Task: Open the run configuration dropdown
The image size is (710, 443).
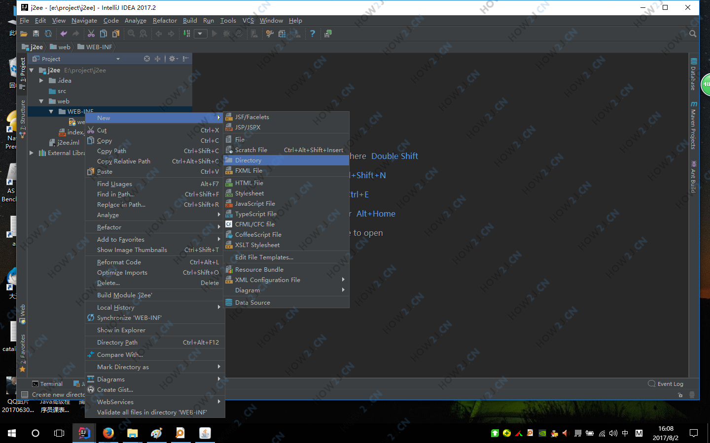Action: [x=200, y=34]
